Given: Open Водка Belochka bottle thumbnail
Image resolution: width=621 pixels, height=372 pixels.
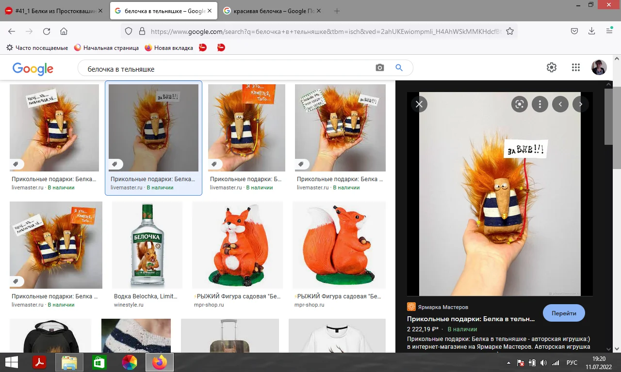Looking at the screenshot, I should tap(147, 245).
